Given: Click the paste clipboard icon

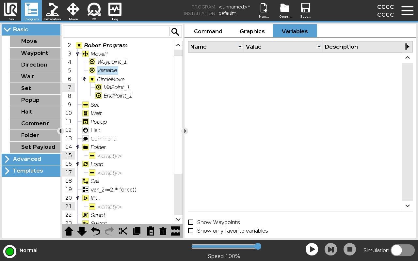Looking at the screenshot, I should [150, 231].
